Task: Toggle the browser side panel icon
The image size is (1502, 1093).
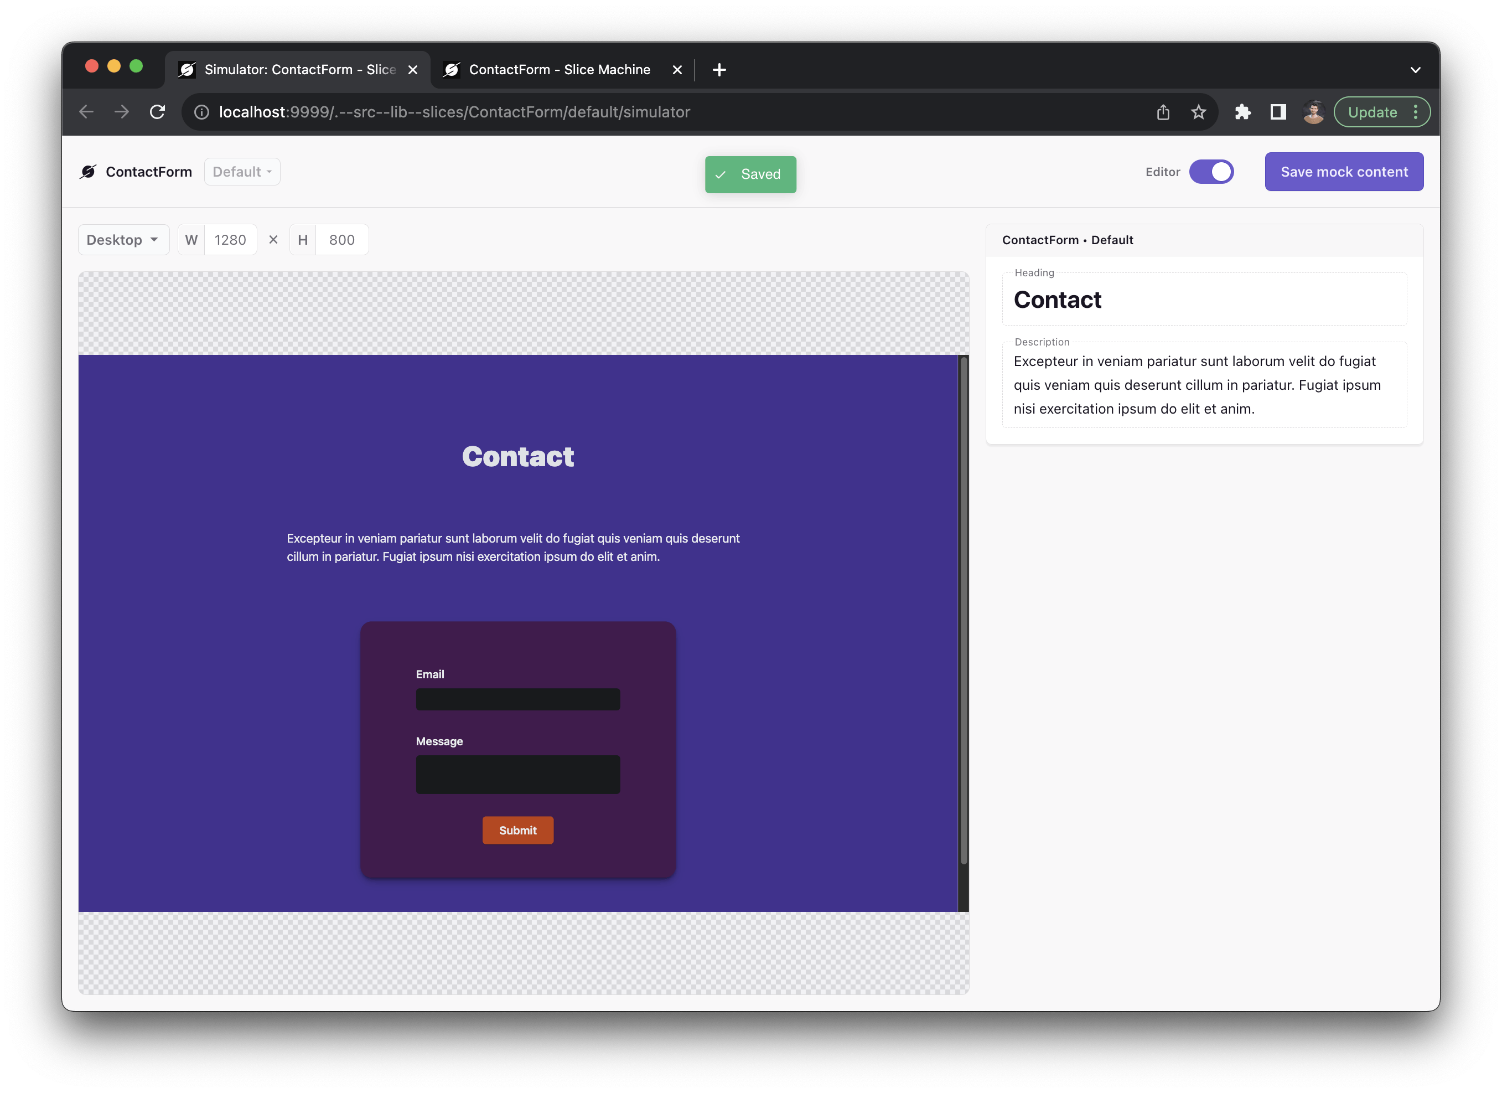Action: (1277, 112)
